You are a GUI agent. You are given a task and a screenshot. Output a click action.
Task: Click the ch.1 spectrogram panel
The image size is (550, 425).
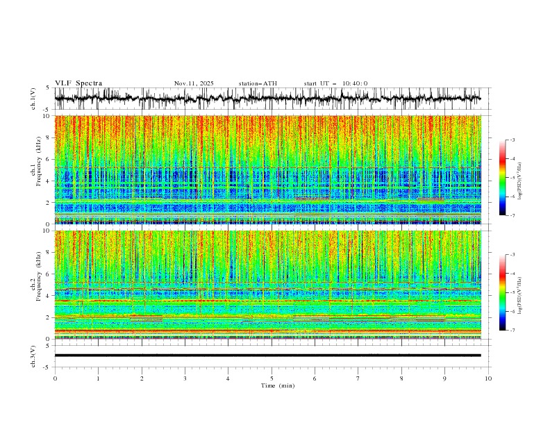(x=268, y=169)
